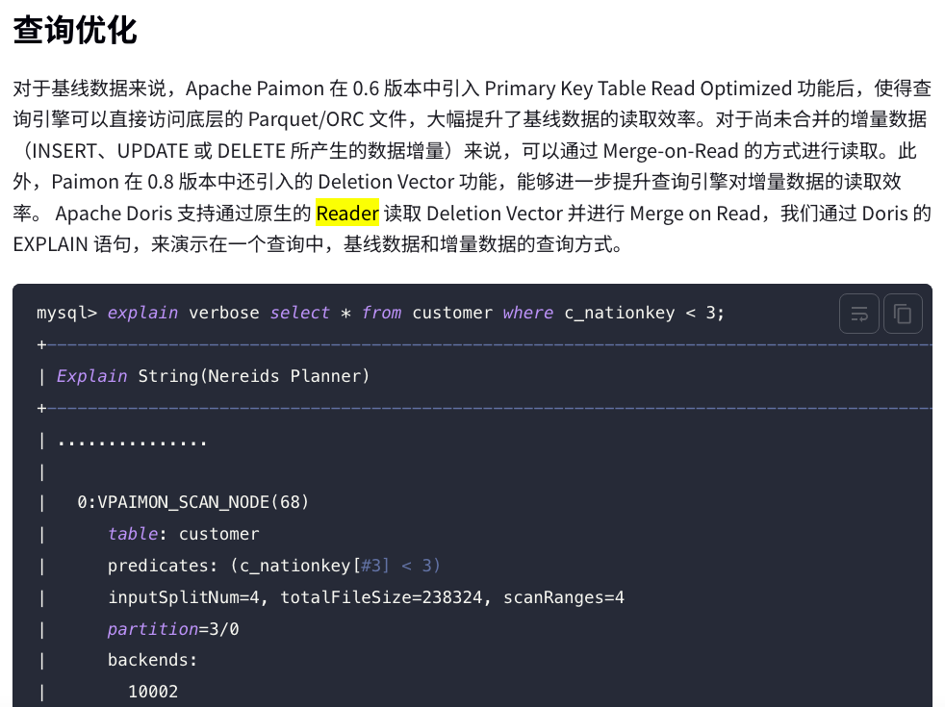Click the 查询优化 section heading
Screen dimensions: 945x707
coord(75,30)
